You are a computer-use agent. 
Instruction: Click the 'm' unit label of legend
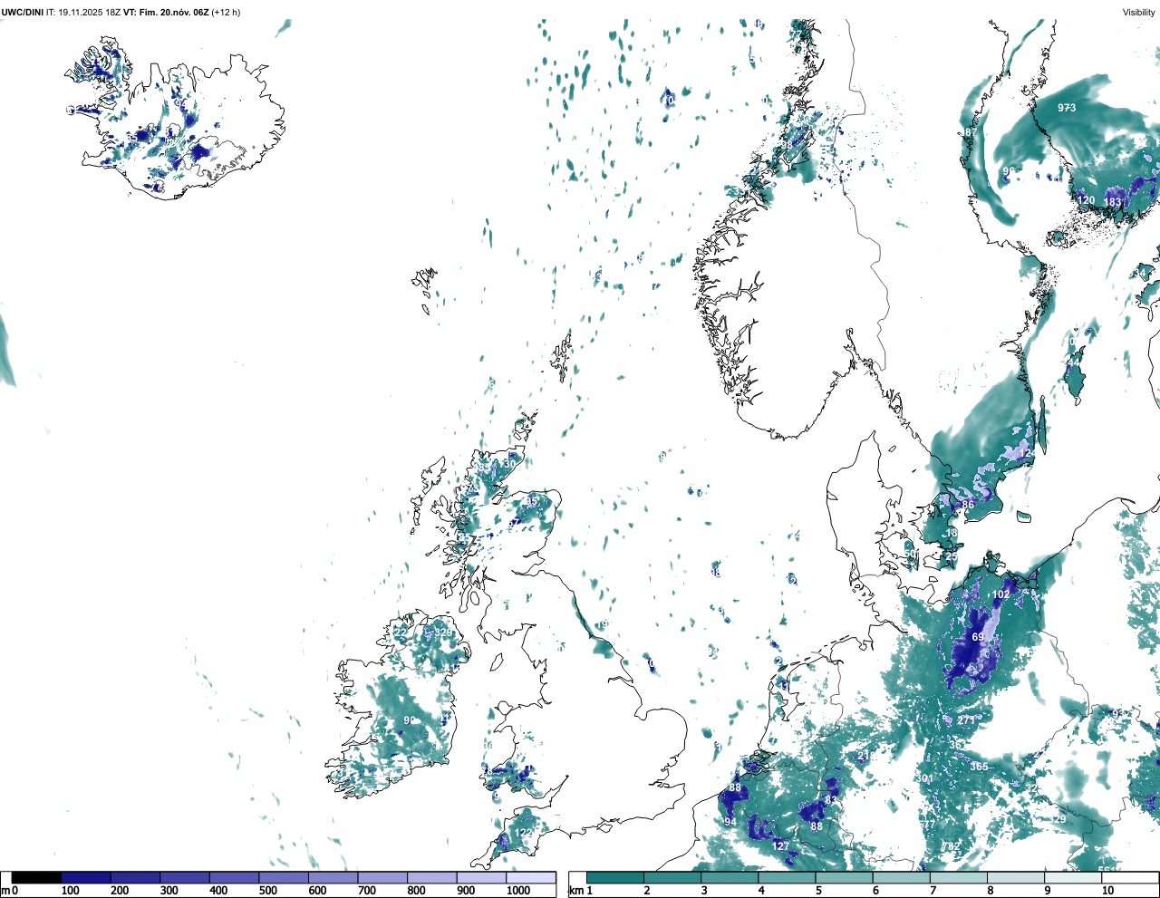click(5, 891)
